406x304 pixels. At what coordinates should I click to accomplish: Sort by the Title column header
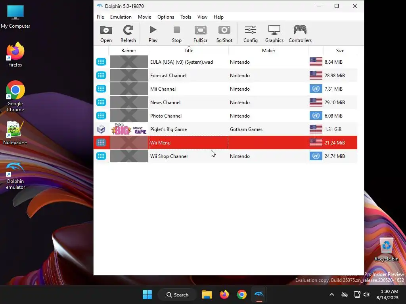point(189,50)
